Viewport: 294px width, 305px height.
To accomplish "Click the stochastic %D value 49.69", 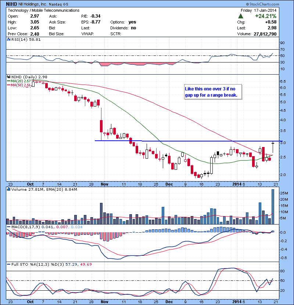I will (x=85, y=264).
